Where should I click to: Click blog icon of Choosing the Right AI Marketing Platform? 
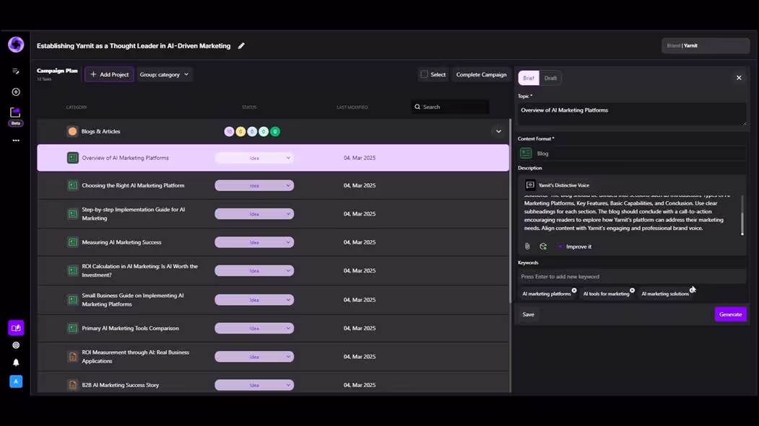[x=73, y=185]
